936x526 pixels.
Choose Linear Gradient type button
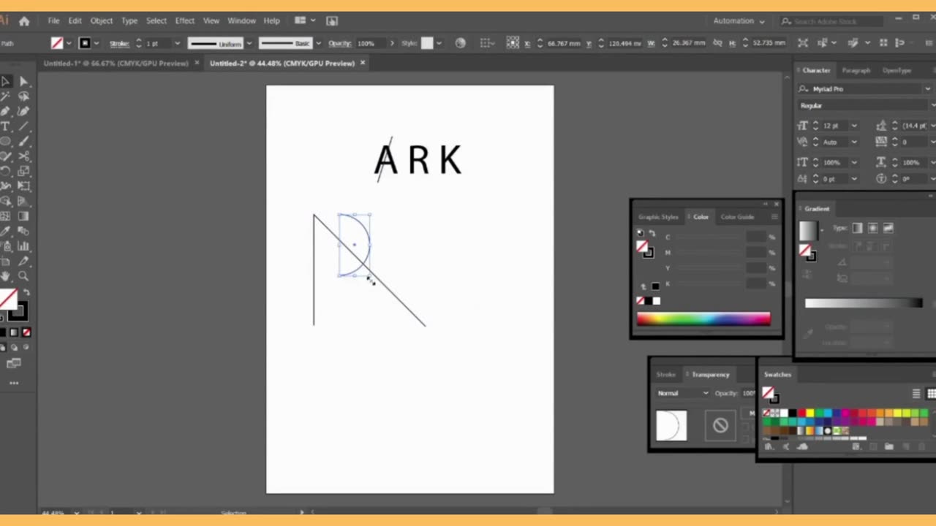pyautogui.click(x=857, y=228)
